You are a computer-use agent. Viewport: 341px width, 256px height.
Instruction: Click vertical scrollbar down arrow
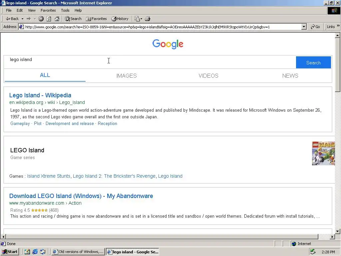pyautogui.click(x=338, y=231)
